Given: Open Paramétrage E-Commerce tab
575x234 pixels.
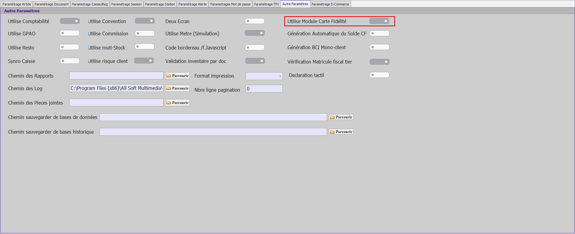Looking at the screenshot, I should tap(330, 4).
